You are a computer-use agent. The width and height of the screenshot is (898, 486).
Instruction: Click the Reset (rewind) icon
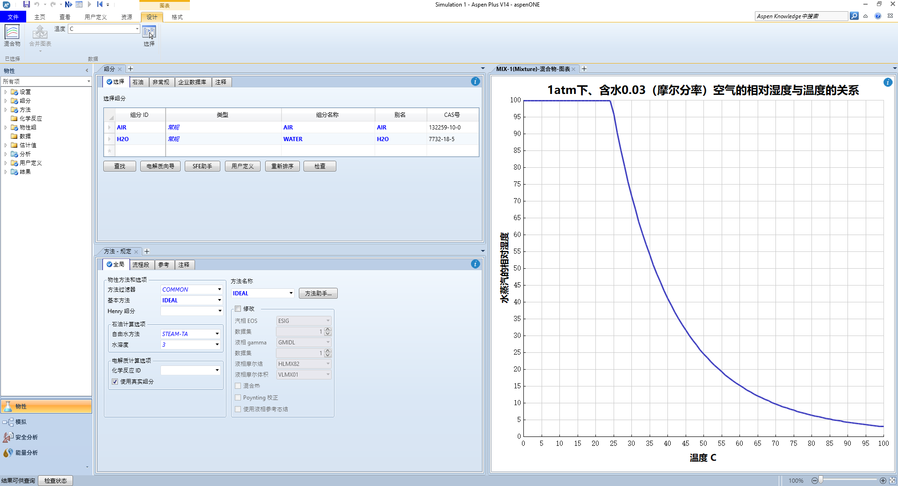[100, 4]
